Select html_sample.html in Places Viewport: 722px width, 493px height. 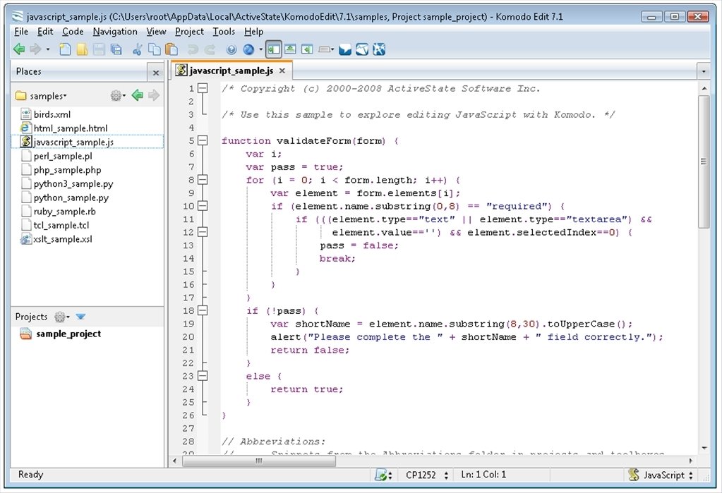tap(71, 128)
